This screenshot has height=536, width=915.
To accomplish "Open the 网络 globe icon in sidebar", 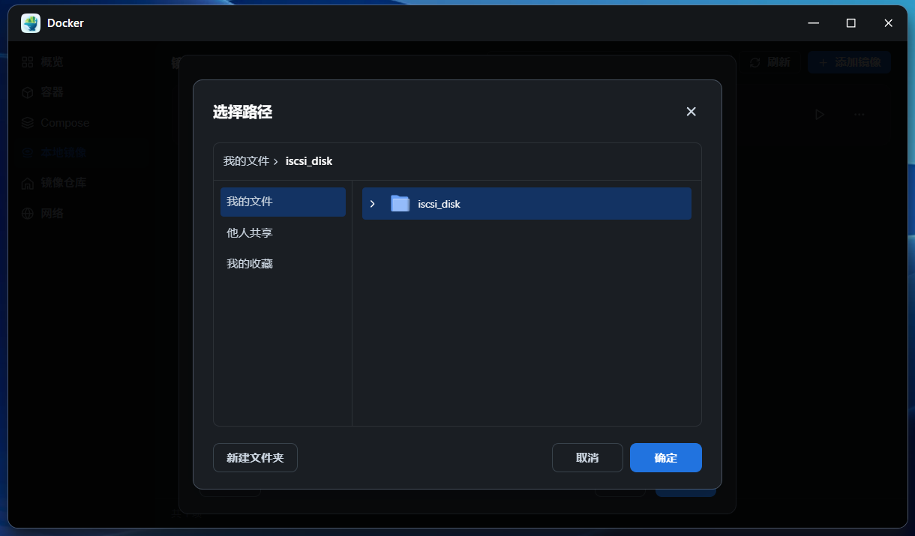I will [28, 214].
